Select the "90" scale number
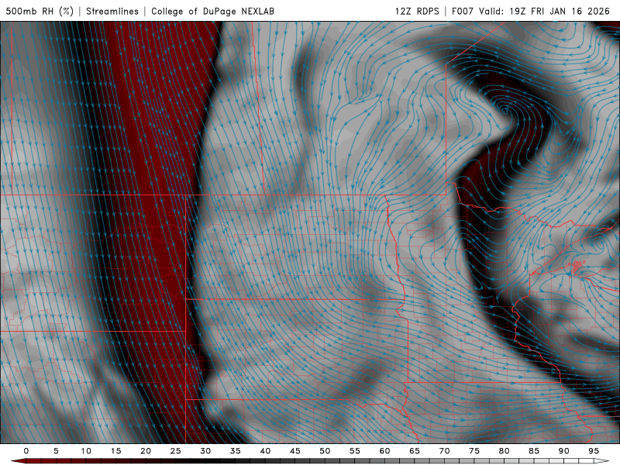This screenshot has width=620, height=465. (x=563, y=451)
